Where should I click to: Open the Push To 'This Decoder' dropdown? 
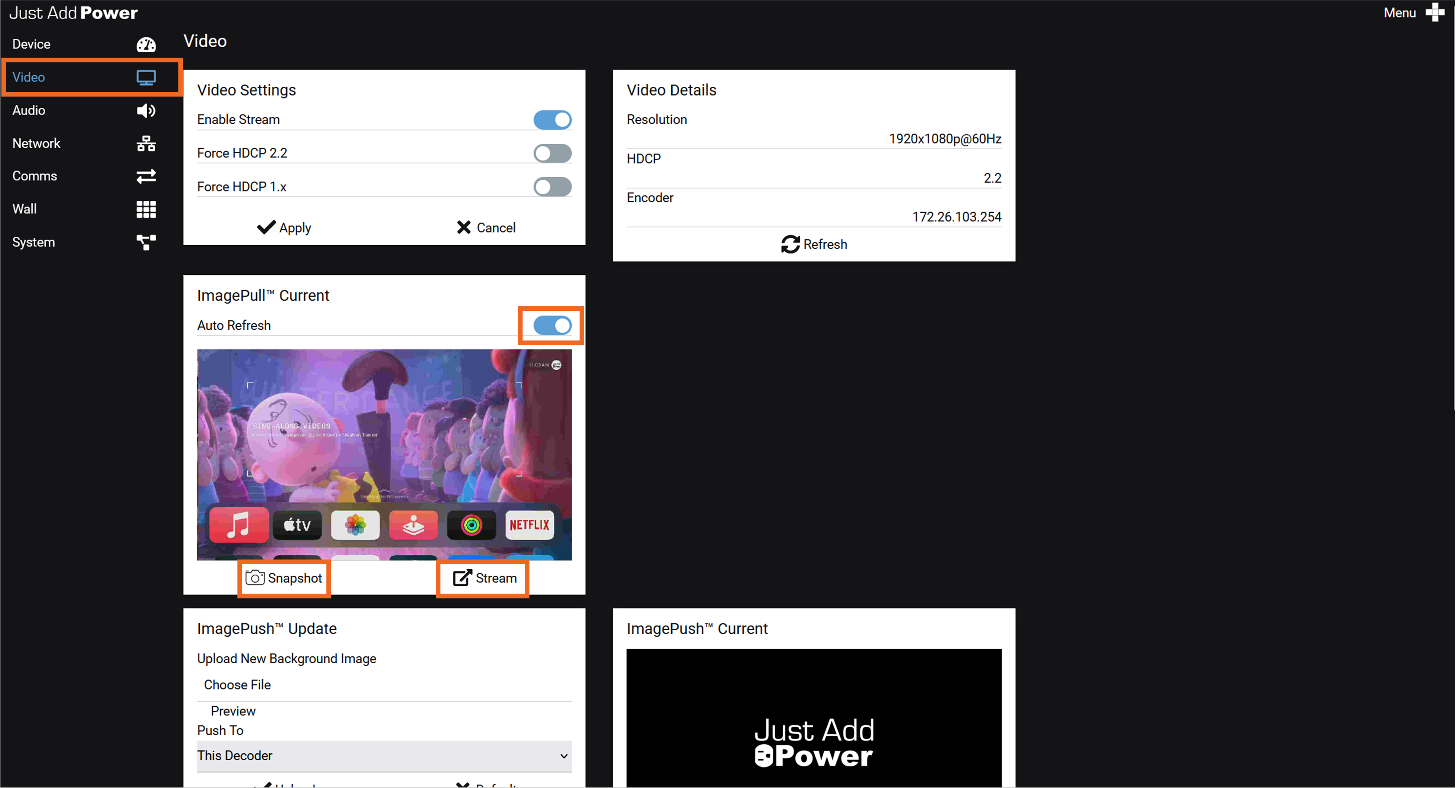tap(384, 756)
